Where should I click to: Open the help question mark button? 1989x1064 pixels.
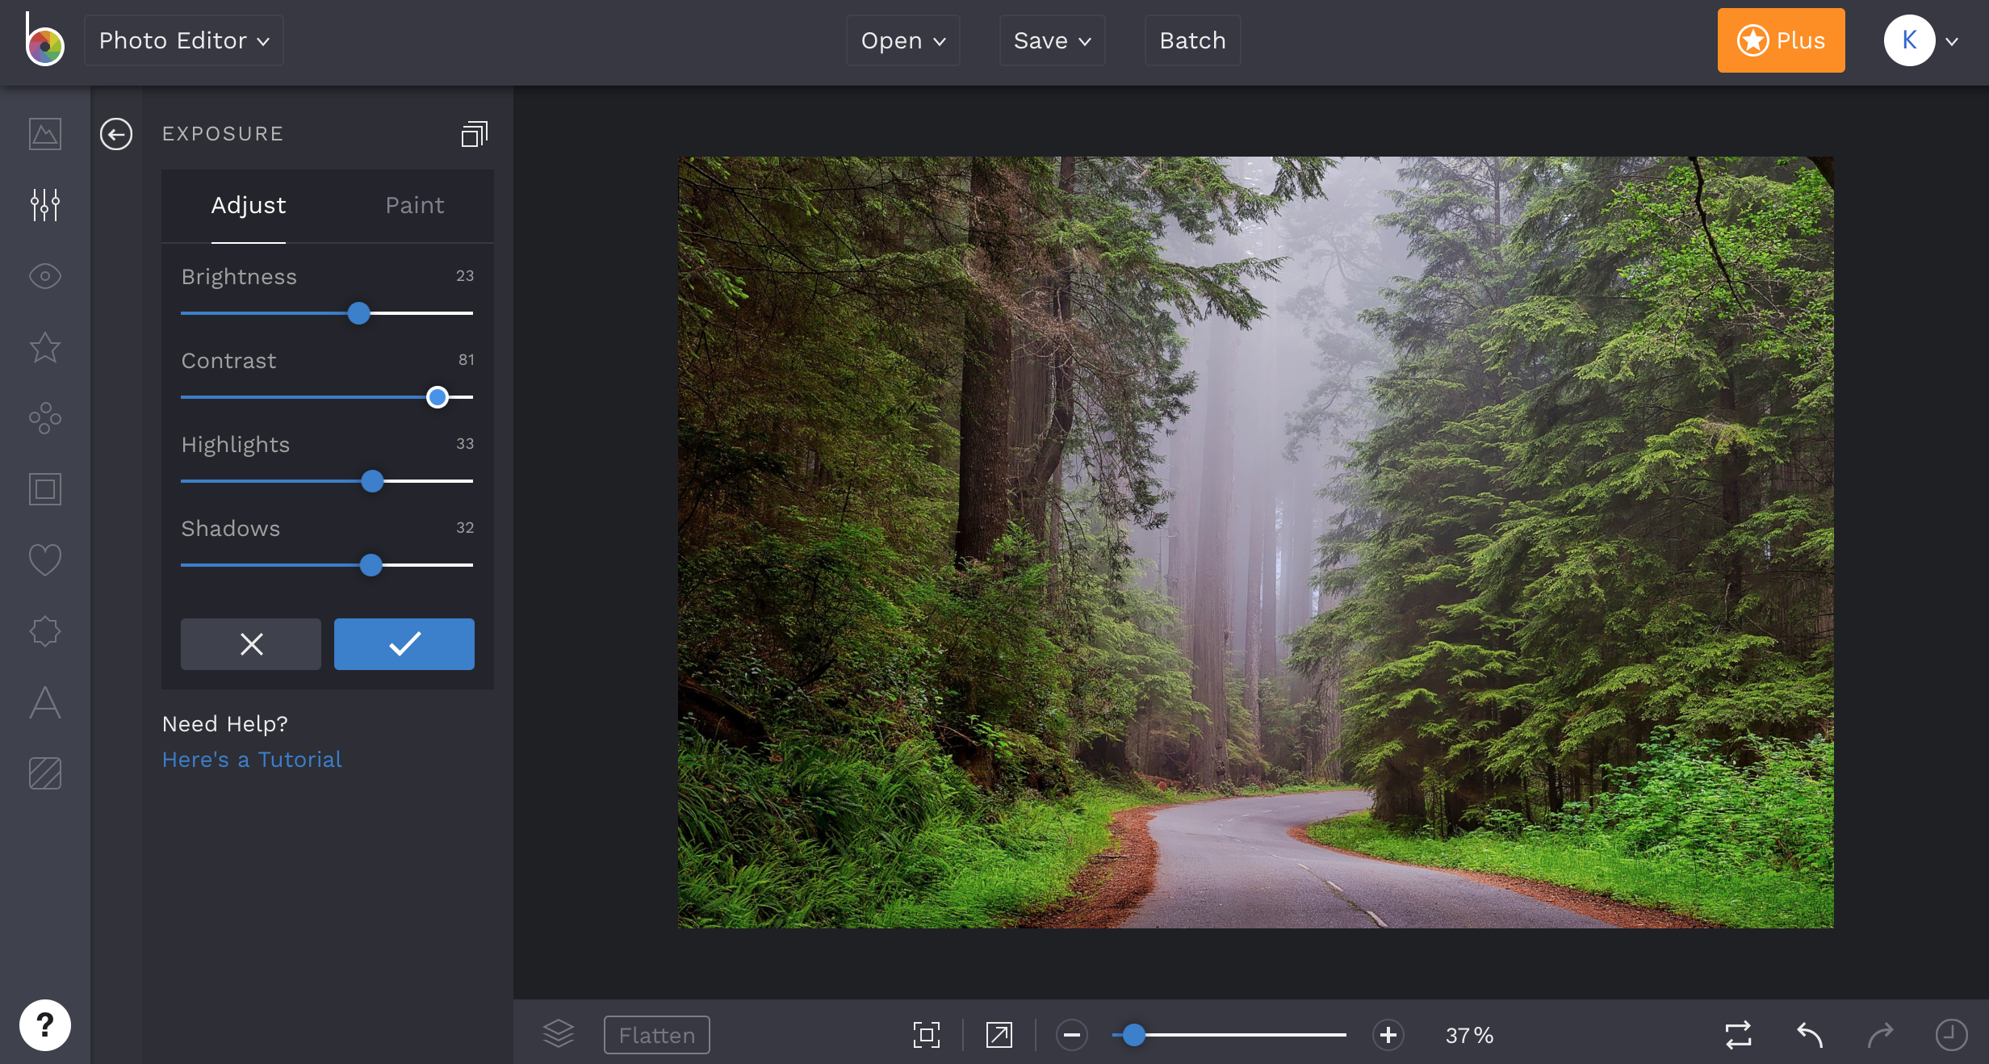45,1025
